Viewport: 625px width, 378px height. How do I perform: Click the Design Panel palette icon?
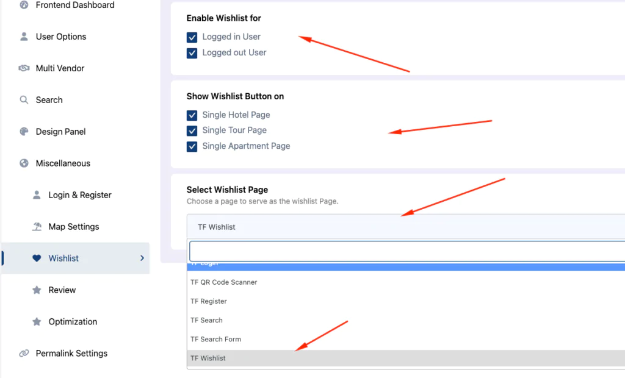pos(24,132)
